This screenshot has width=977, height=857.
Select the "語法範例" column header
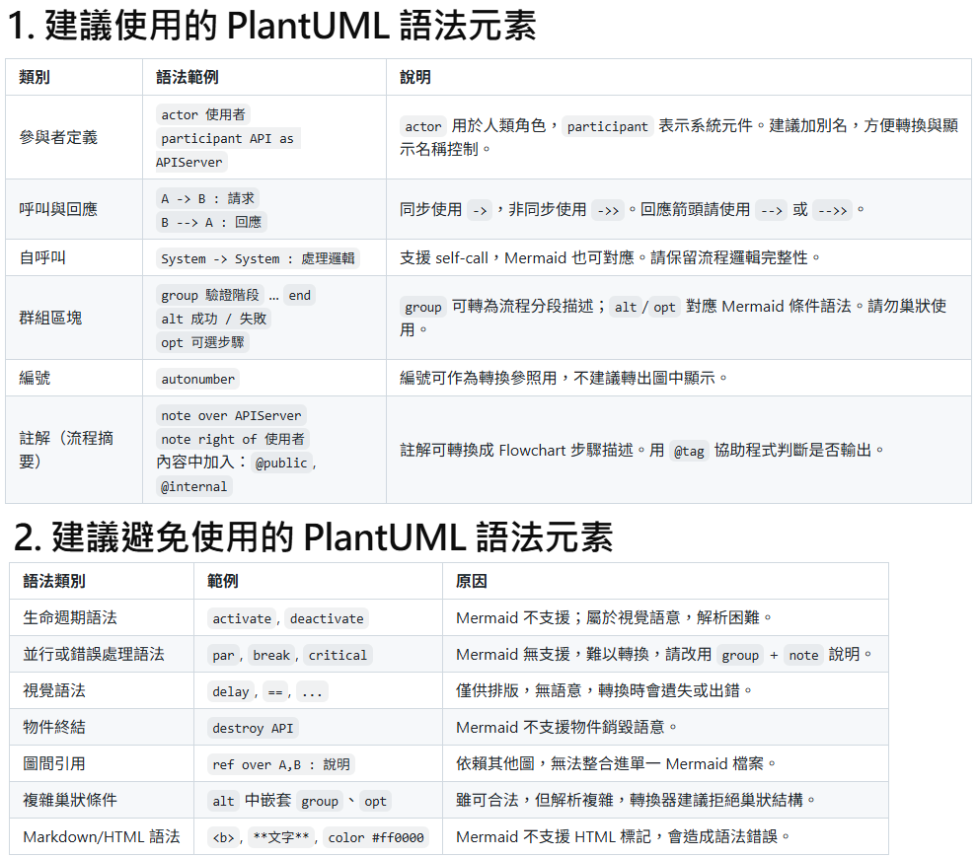coord(187,77)
